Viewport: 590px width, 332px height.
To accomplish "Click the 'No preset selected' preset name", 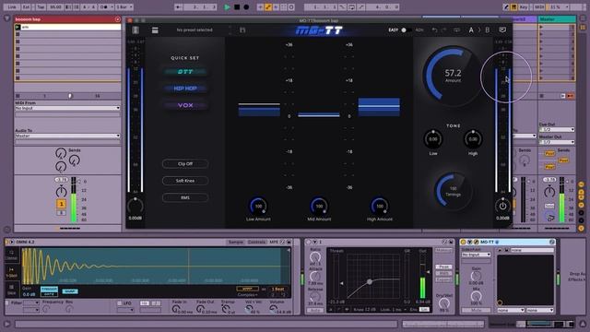I will click(195, 30).
